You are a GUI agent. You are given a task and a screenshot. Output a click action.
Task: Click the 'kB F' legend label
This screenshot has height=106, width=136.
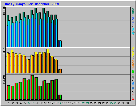coord(133,97)
